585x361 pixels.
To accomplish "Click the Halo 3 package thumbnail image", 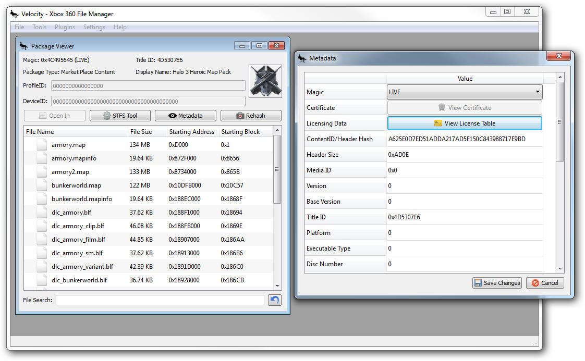I will pos(265,81).
